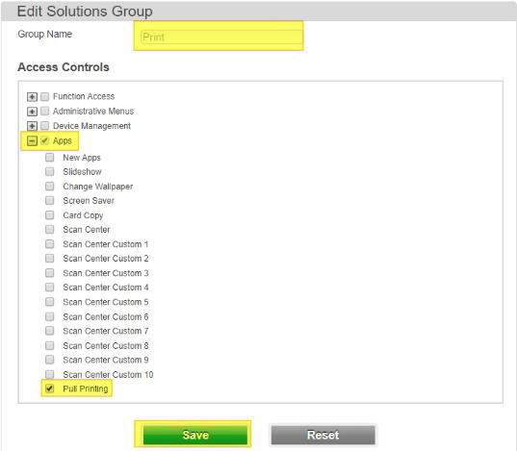Uncheck the Pull Printing checkbox
Screen dimensions: 517x451
click(x=50, y=388)
